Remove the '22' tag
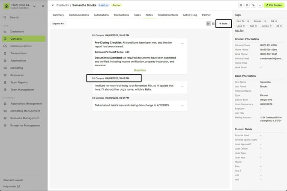The width and height of the screenshot is (287, 191). coord(281,26)
